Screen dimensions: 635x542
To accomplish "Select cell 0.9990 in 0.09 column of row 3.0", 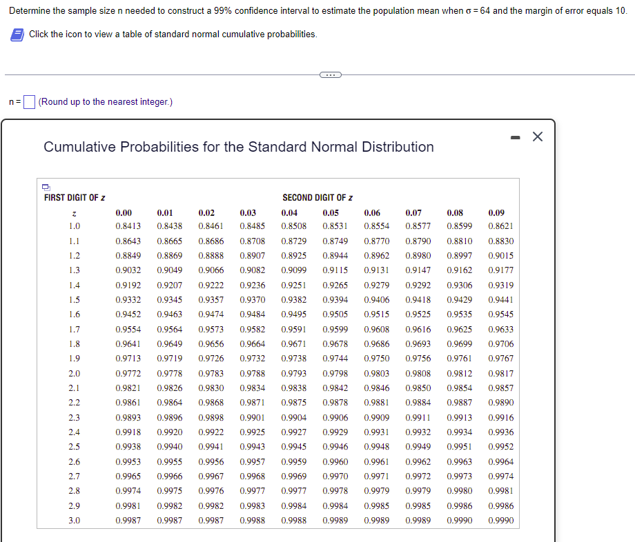I will coord(501,521).
